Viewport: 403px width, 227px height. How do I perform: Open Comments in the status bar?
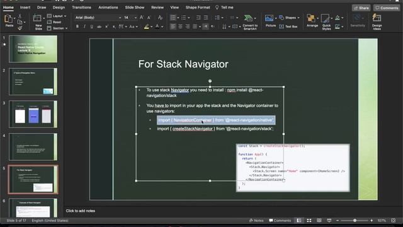click(x=280, y=221)
